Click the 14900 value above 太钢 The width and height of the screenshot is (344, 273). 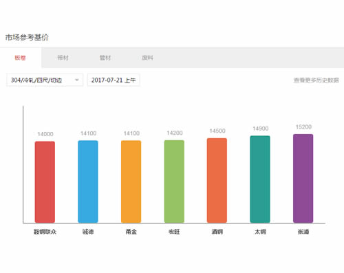coord(261,129)
